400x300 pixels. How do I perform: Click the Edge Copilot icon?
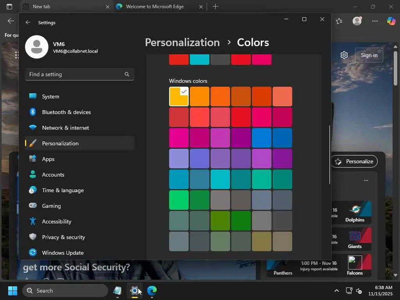391,21
